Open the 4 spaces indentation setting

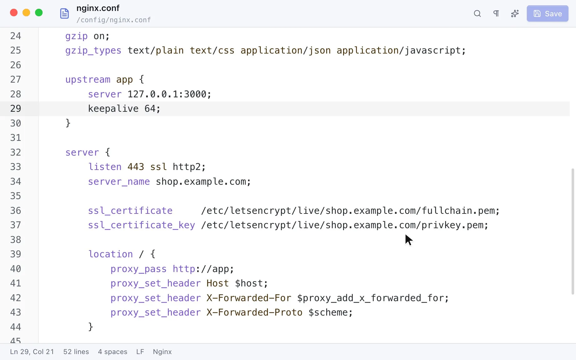click(113, 352)
